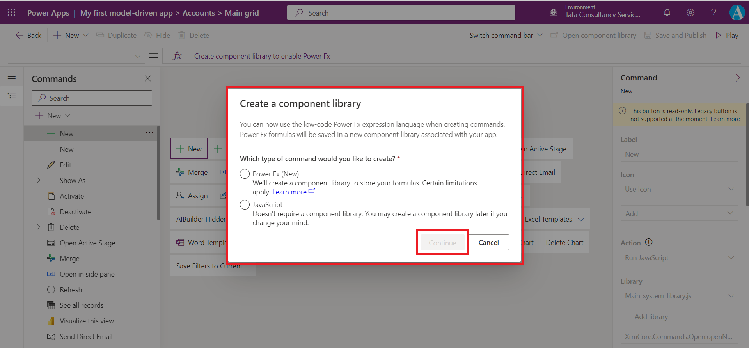Click the help question mark icon
The height and width of the screenshot is (348, 749).
point(714,12)
